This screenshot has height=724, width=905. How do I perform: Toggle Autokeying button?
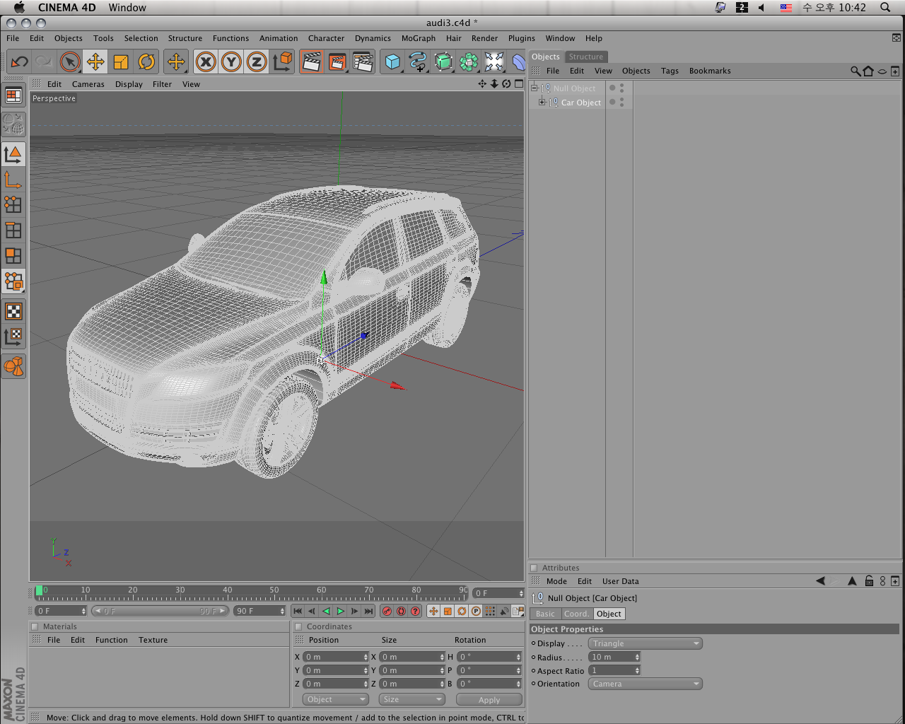[x=401, y=611]
